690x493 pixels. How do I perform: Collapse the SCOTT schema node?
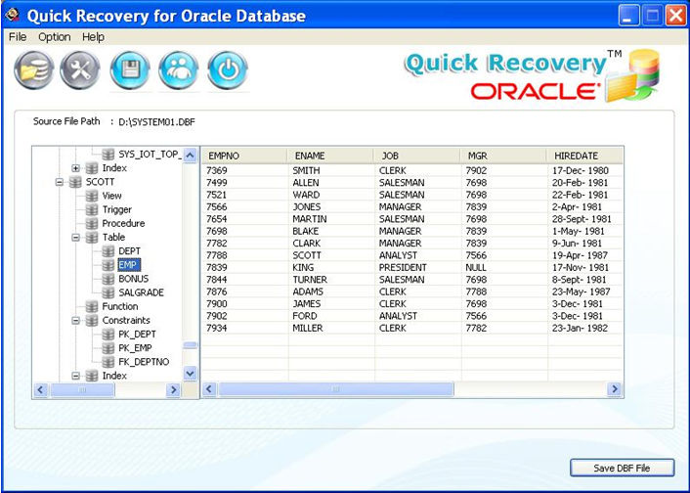60,182
